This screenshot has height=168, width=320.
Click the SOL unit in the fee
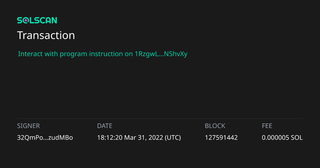[297, 138]
